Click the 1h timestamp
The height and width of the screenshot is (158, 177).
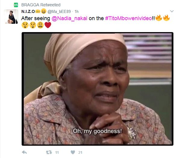[76, 11]
